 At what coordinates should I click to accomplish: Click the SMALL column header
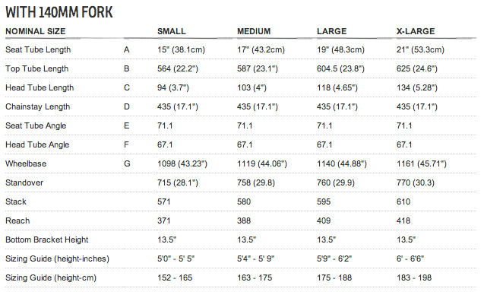pos(171,31)
